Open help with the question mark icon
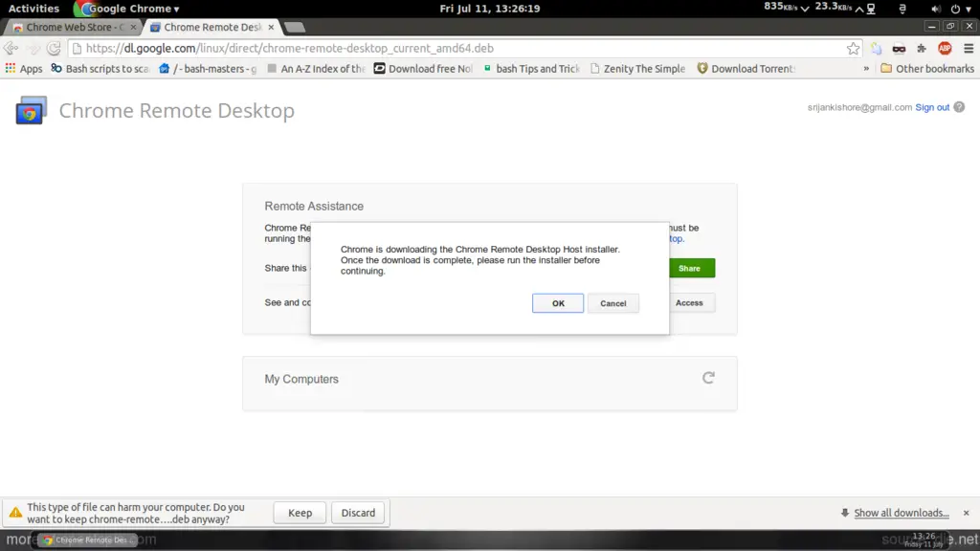The width and height of the screenshot is (980, 551). pyautogui.click(x=959, y=107)
